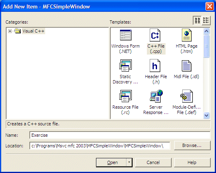Click into the Name field containing Exercise
Image resolution: width=216 pixels, height=173 pixels.
click(x=120, y=135)
